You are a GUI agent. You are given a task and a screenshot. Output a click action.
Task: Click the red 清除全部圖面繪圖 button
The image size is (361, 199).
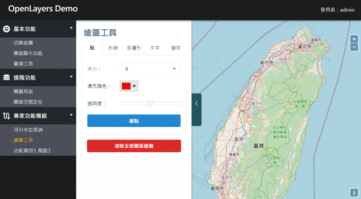(x=134, y=146)
